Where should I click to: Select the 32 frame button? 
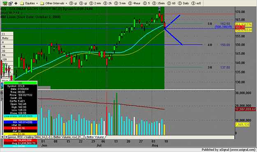(x=7, y=51)
